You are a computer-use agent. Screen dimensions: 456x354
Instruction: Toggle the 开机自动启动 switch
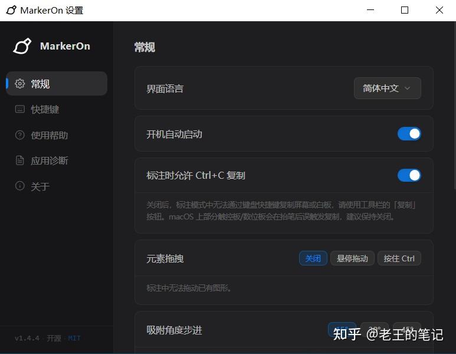point(409,134)
